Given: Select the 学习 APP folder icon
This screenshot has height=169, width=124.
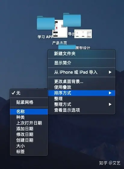Looking at the screenshot, I should [46, 23].
